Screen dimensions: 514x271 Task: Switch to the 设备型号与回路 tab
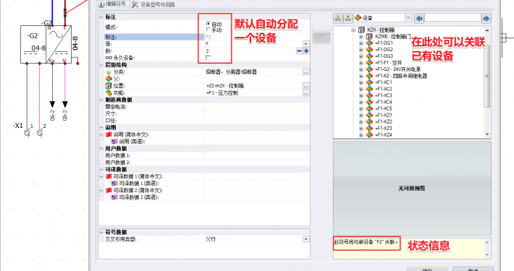(153, 4)
